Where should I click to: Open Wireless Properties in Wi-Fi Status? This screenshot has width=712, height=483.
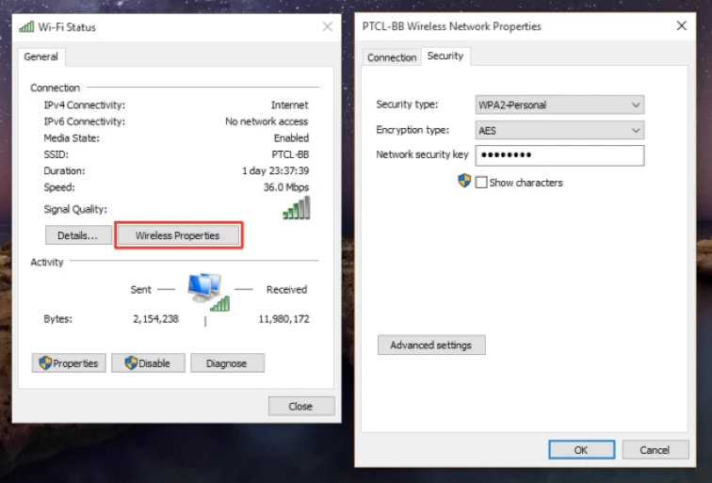click(x=178, y=235)
